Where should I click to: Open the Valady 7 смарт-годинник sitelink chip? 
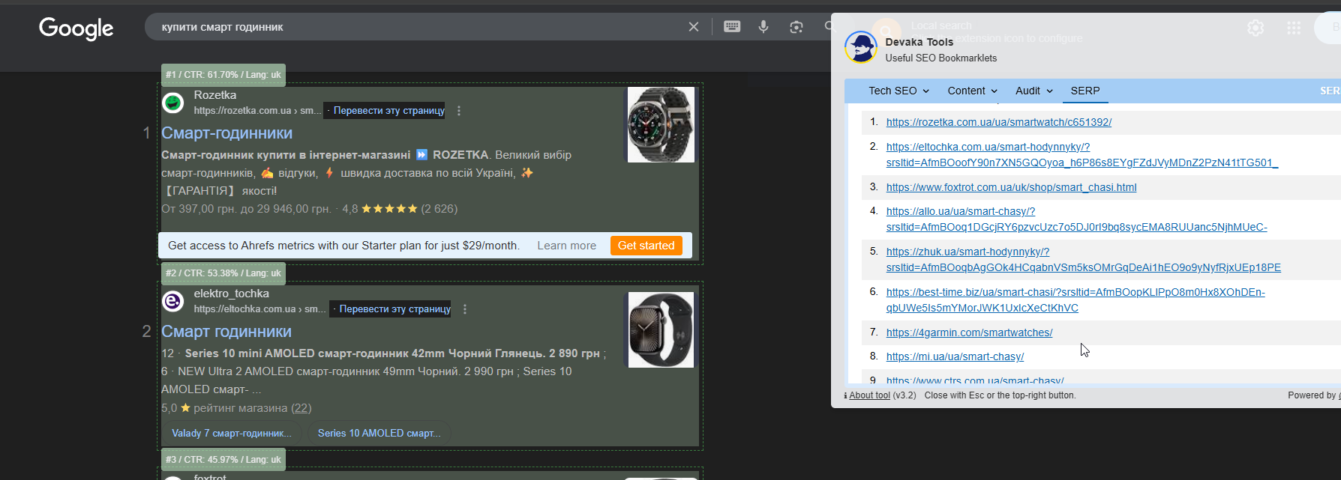coord(232,433)
